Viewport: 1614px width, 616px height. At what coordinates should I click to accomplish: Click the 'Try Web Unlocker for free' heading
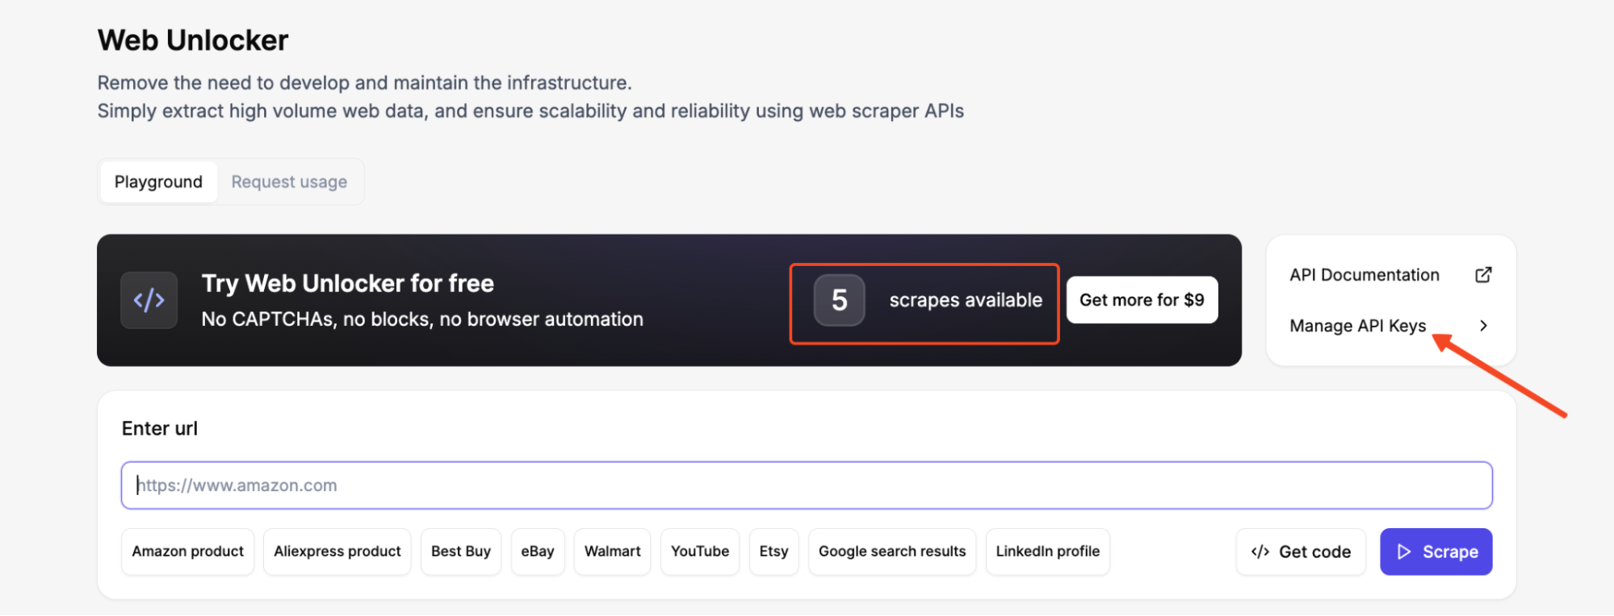pyautogui.click(x=348, y=284)
